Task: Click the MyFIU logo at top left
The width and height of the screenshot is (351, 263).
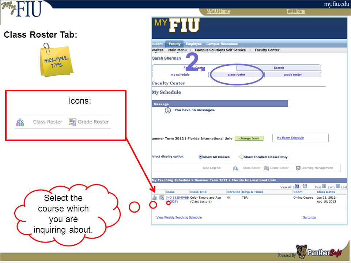Action: 22,9
